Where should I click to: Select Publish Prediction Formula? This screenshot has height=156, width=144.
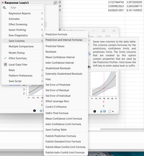(66, 136)
